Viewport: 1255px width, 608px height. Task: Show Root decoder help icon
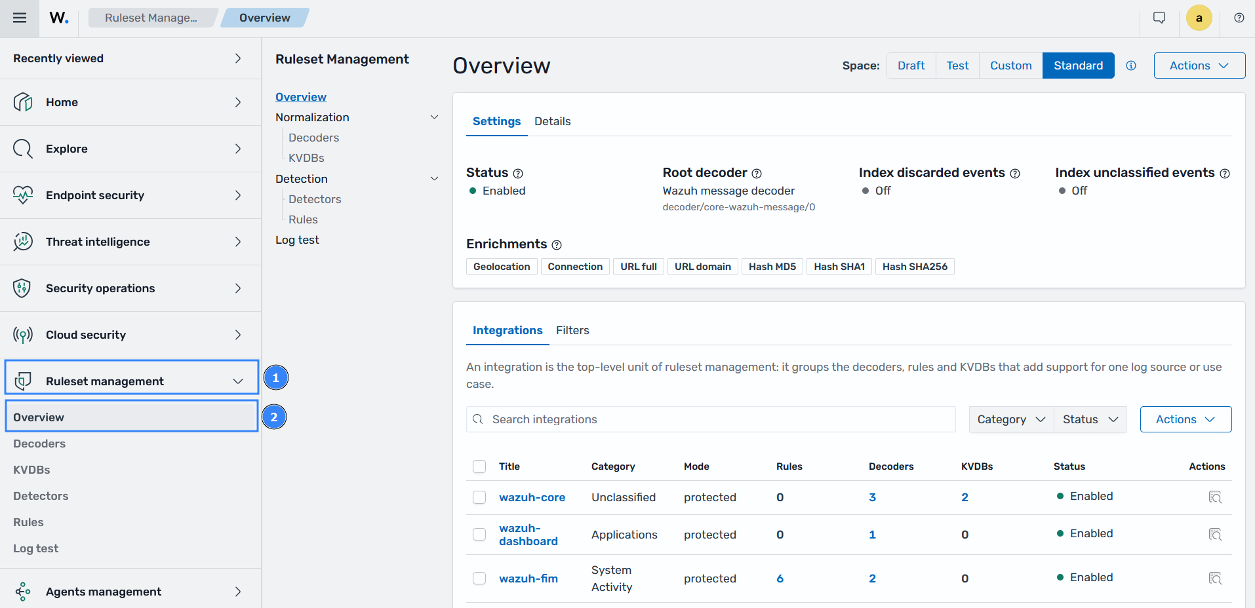click(x=757, y=174)
